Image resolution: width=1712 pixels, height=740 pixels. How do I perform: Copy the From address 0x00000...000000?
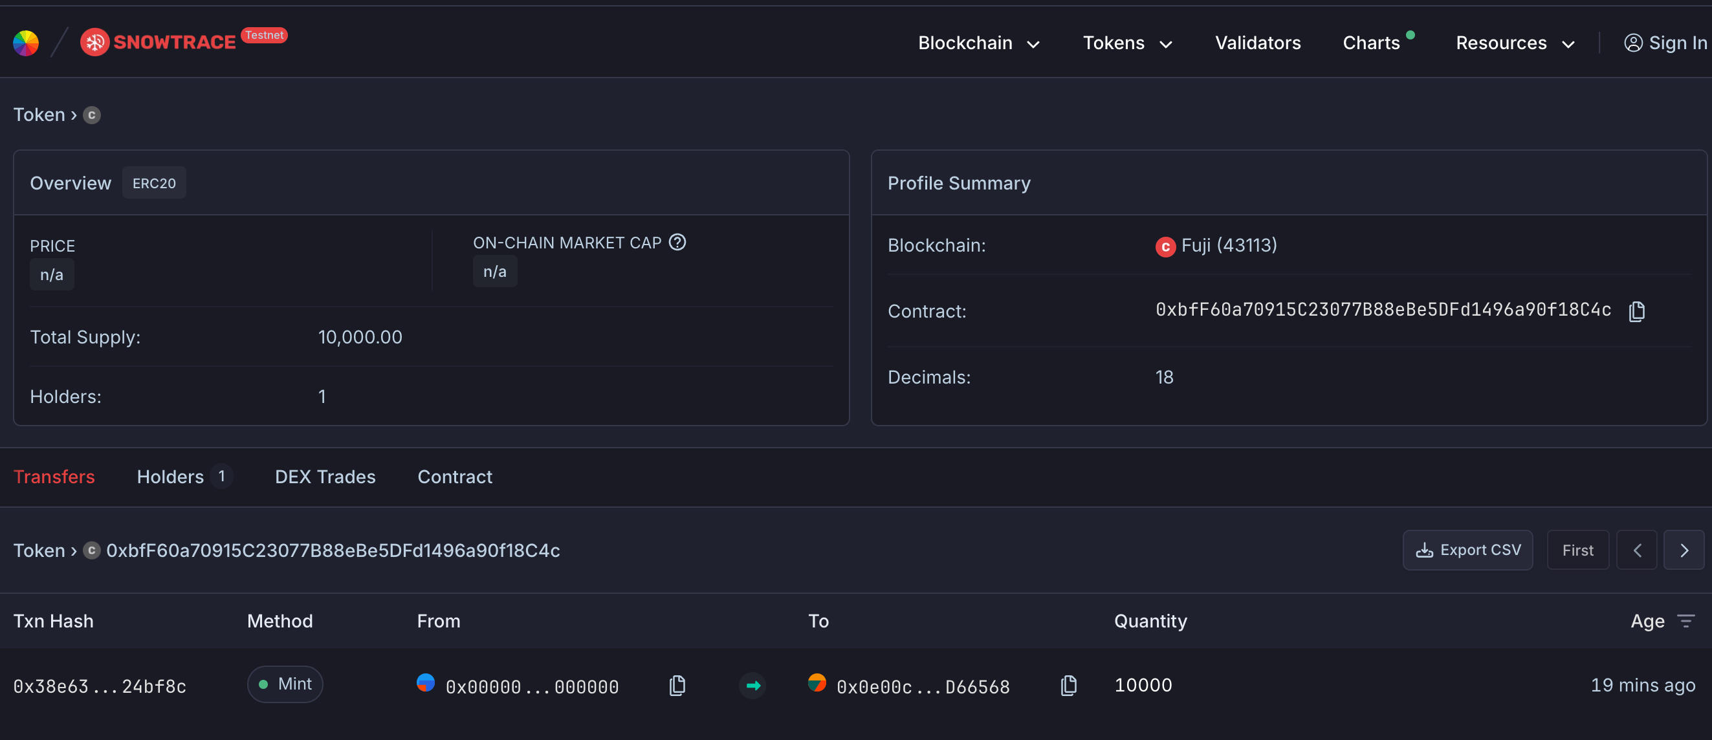(677, 685)
